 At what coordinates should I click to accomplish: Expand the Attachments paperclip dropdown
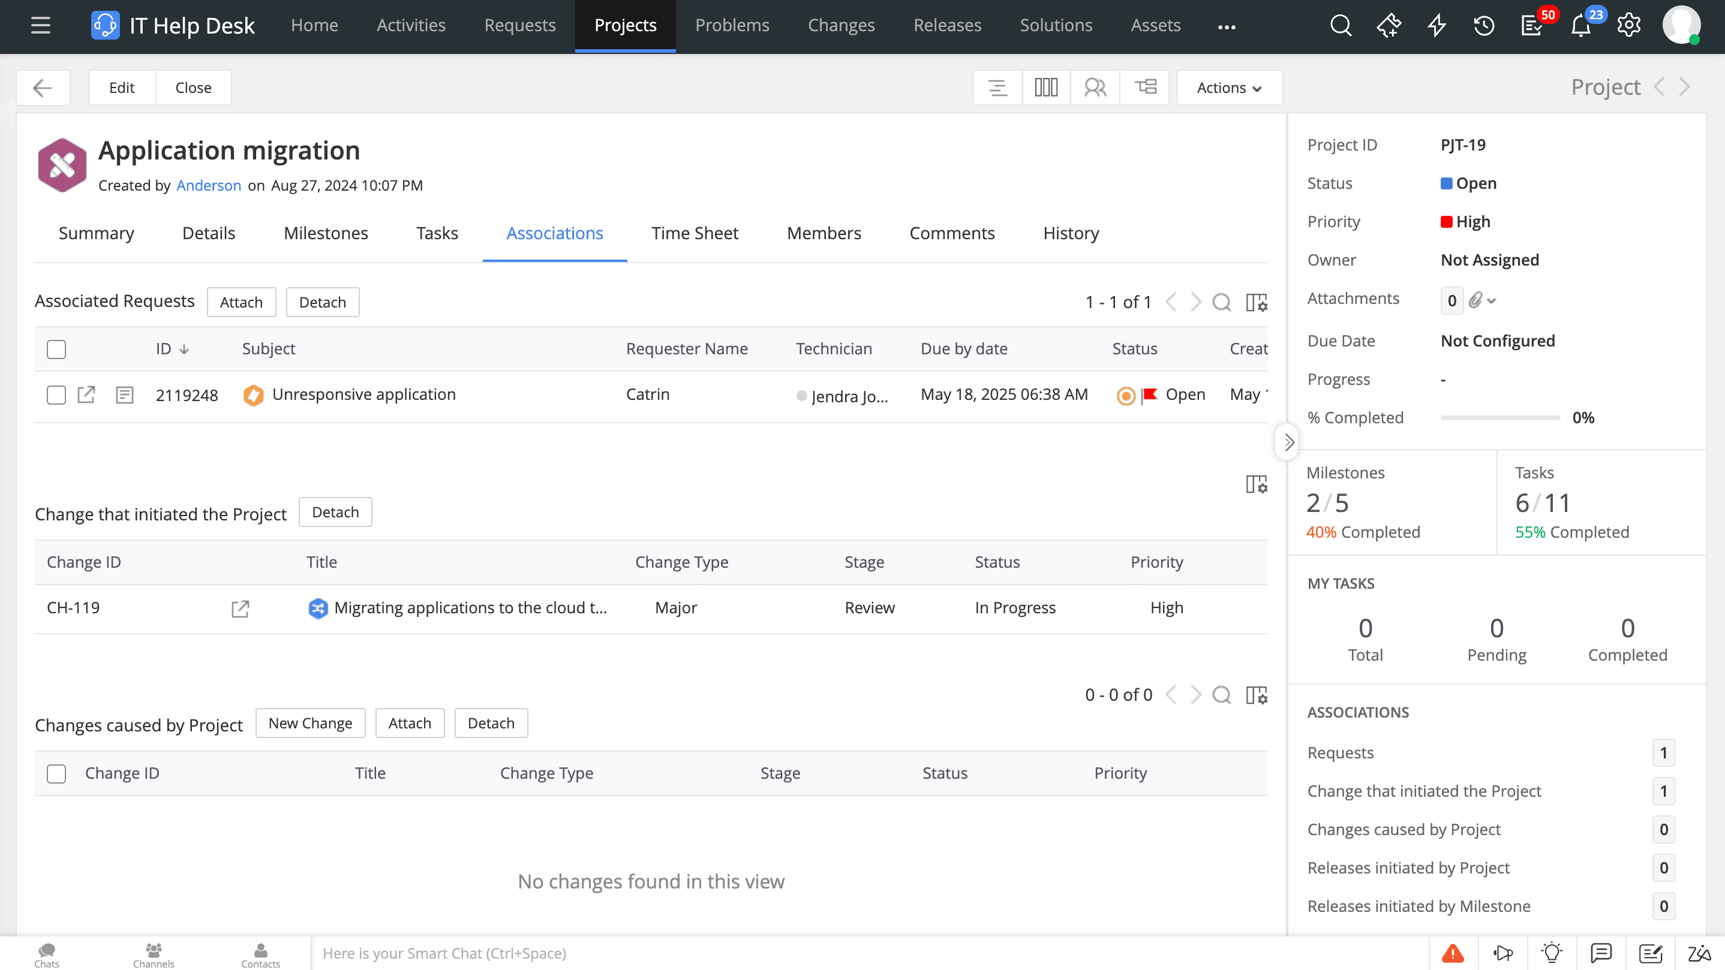tap(1481, 300)
